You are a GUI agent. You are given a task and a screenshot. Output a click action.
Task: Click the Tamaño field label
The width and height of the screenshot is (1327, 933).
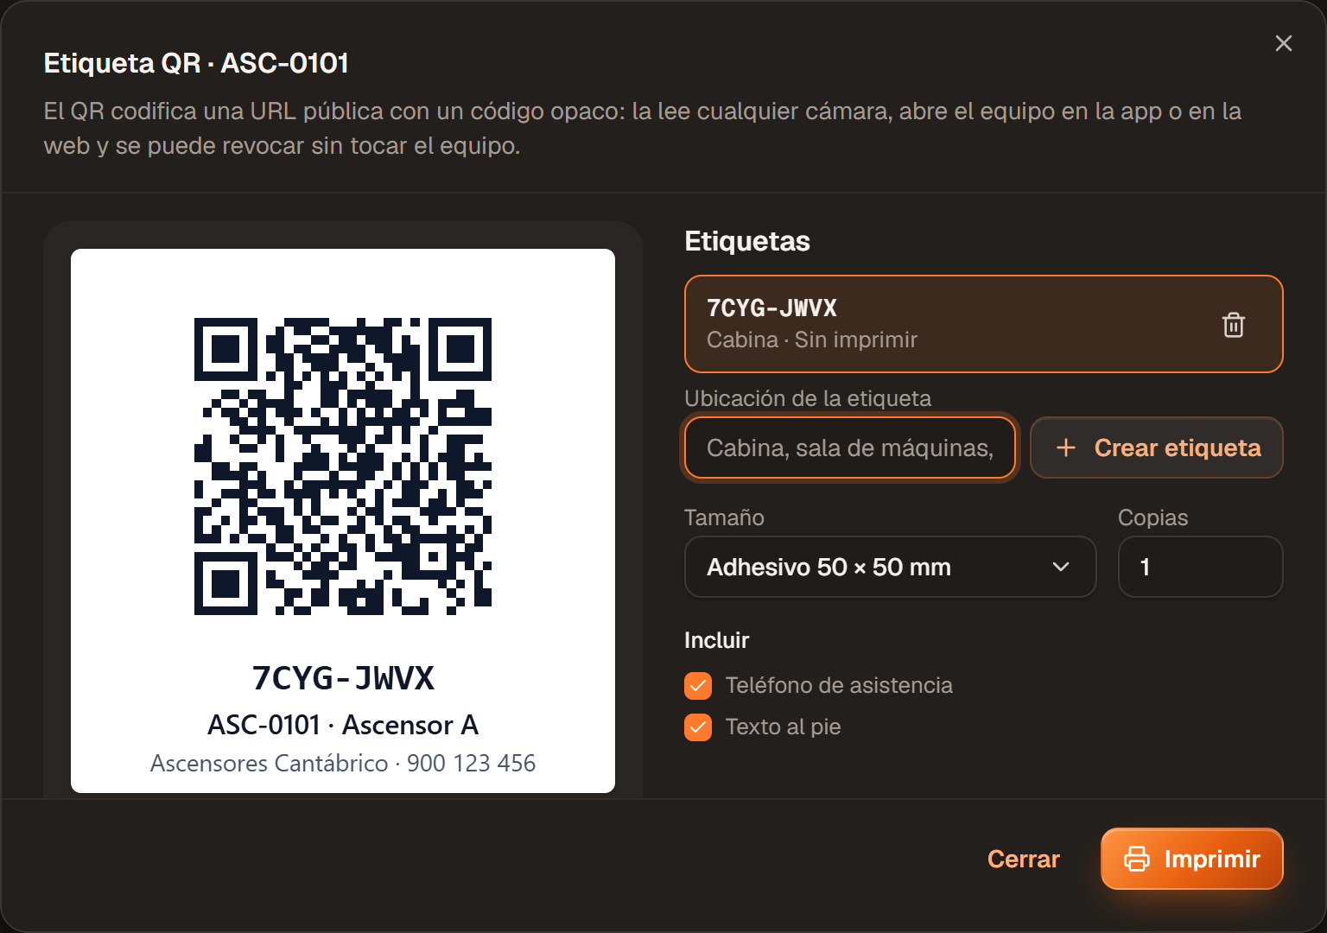(724, 517)
